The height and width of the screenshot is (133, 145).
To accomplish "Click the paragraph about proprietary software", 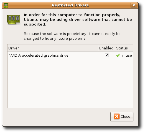I will coord(72,36).
